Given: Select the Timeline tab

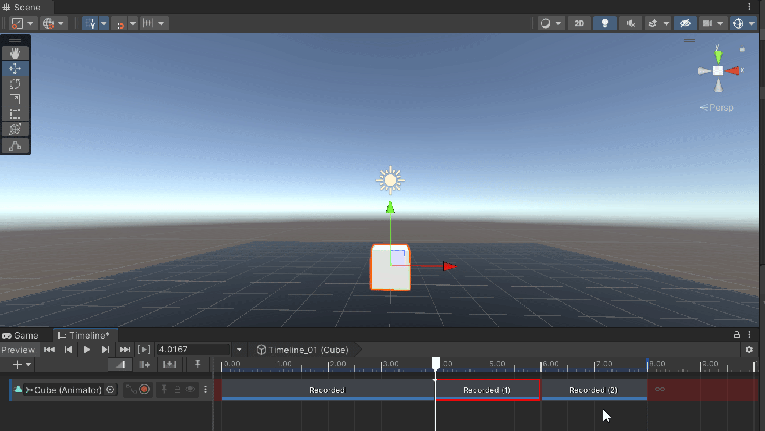Looking at the screenshot, I should [x=85, y=335].
